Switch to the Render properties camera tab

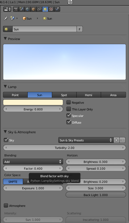click(x=16, y=9)
